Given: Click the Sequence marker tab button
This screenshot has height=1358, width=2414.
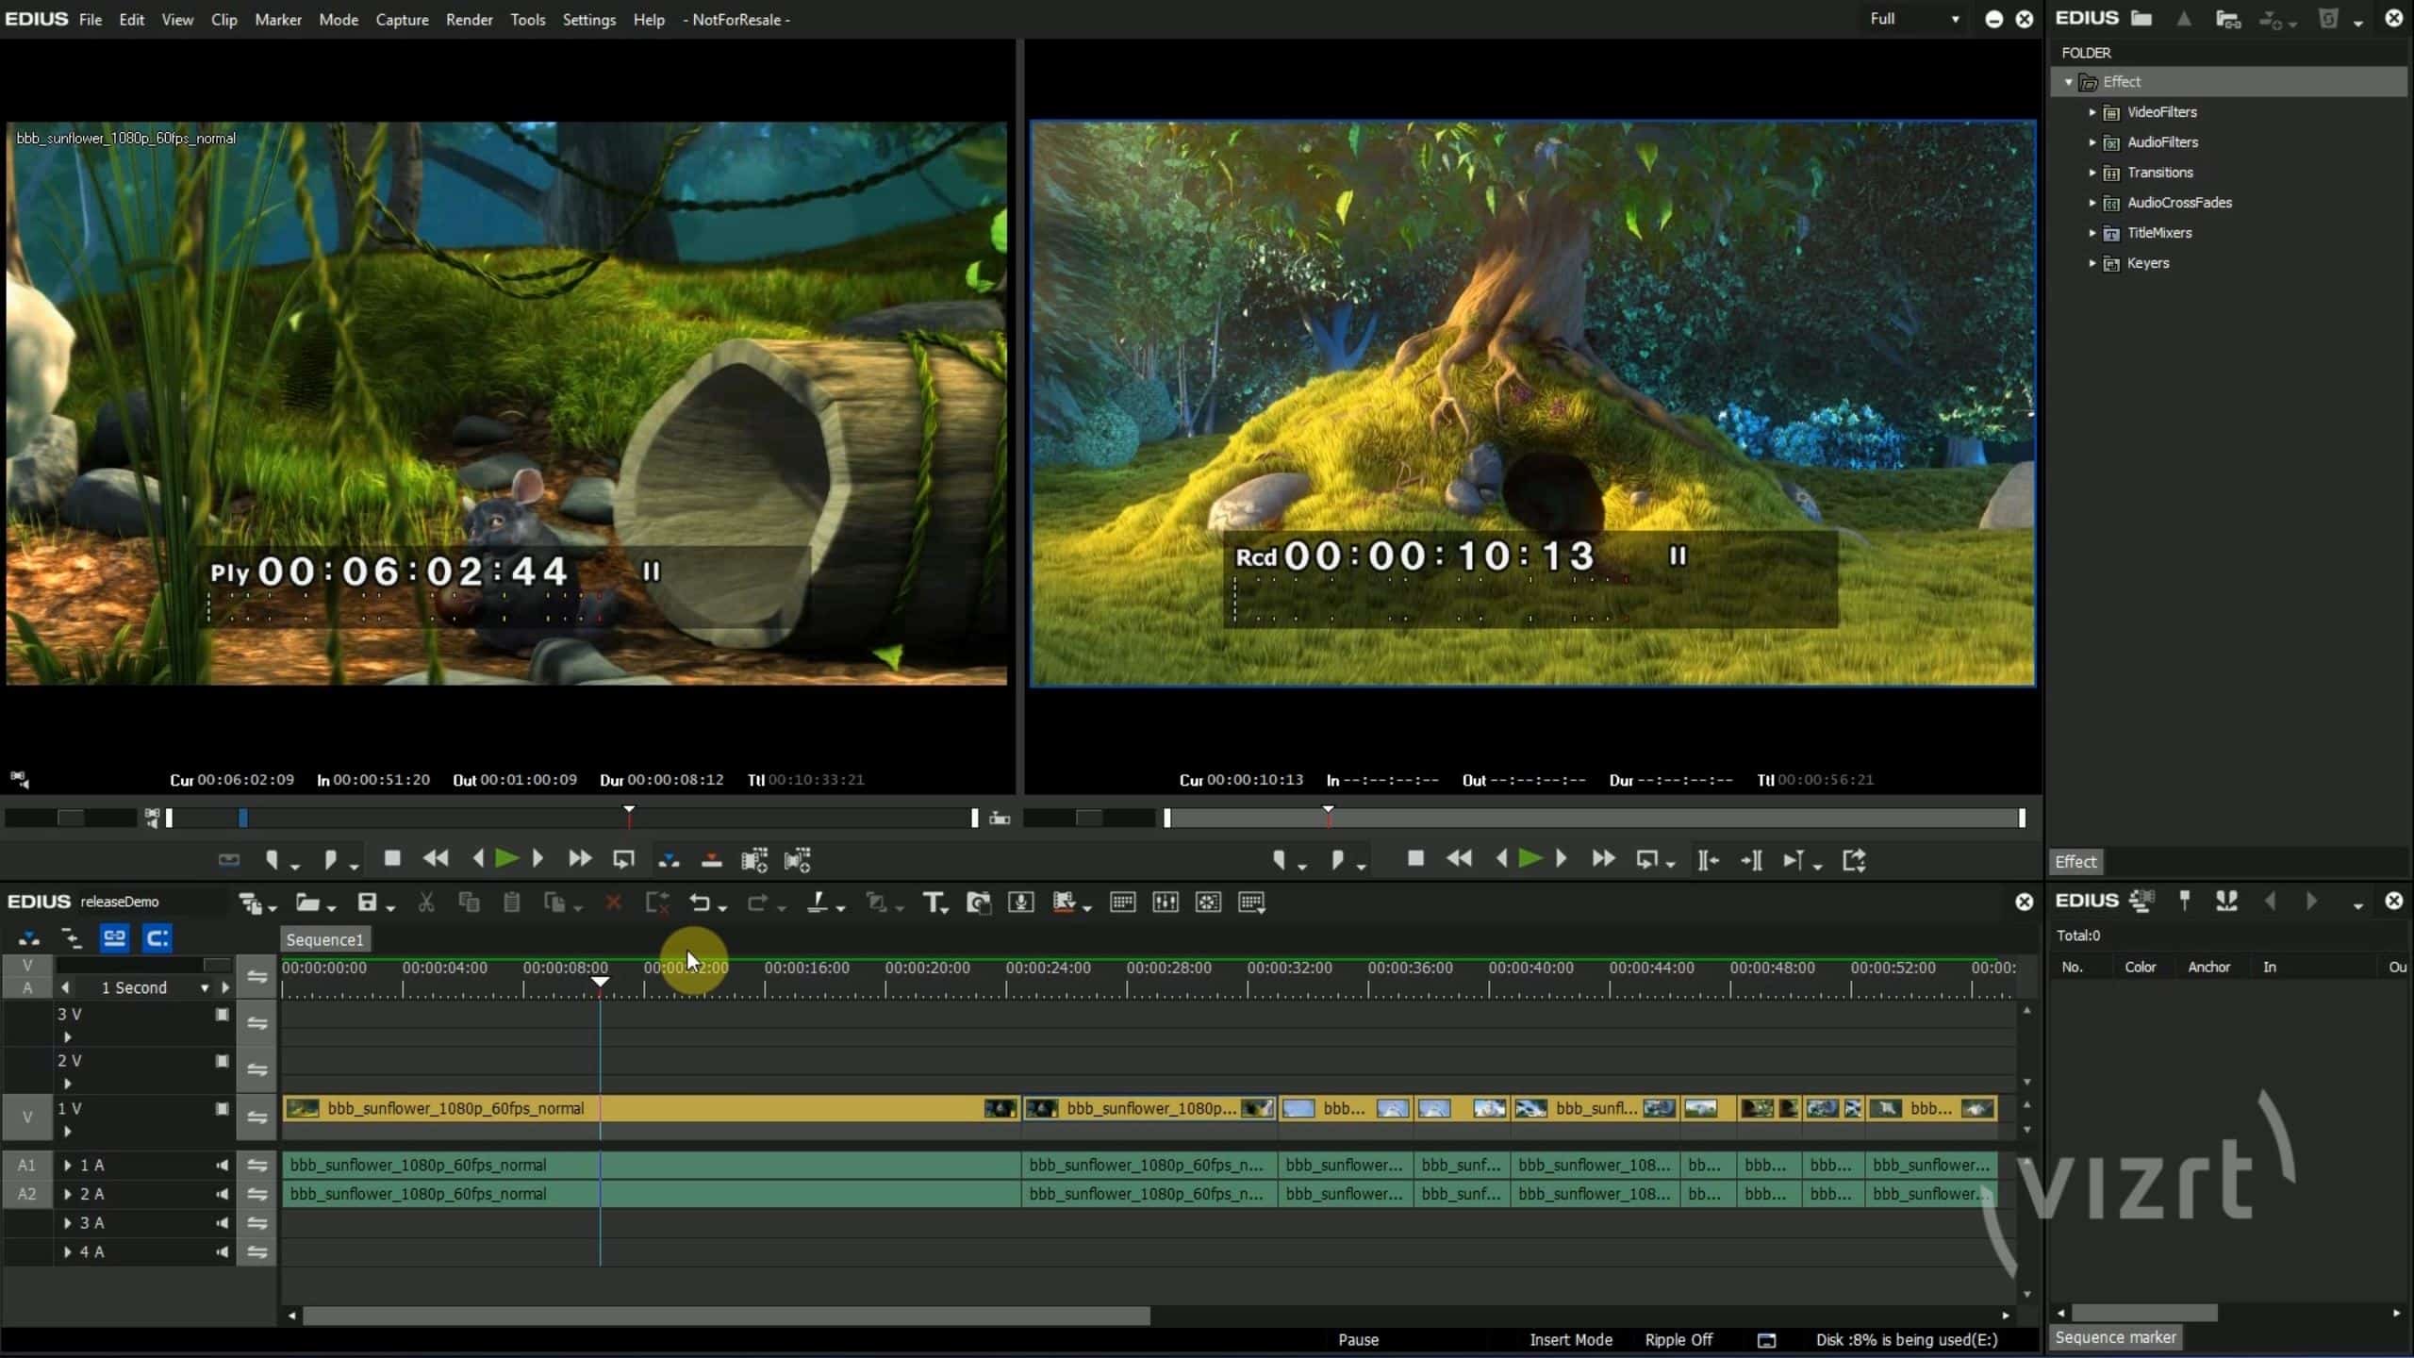Looking at the screenshot, I should (x=2115, y=1337).
